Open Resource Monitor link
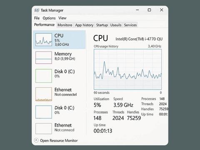Image resolution: width=200 pixels, height=150 pixels. tap(59, 140)
